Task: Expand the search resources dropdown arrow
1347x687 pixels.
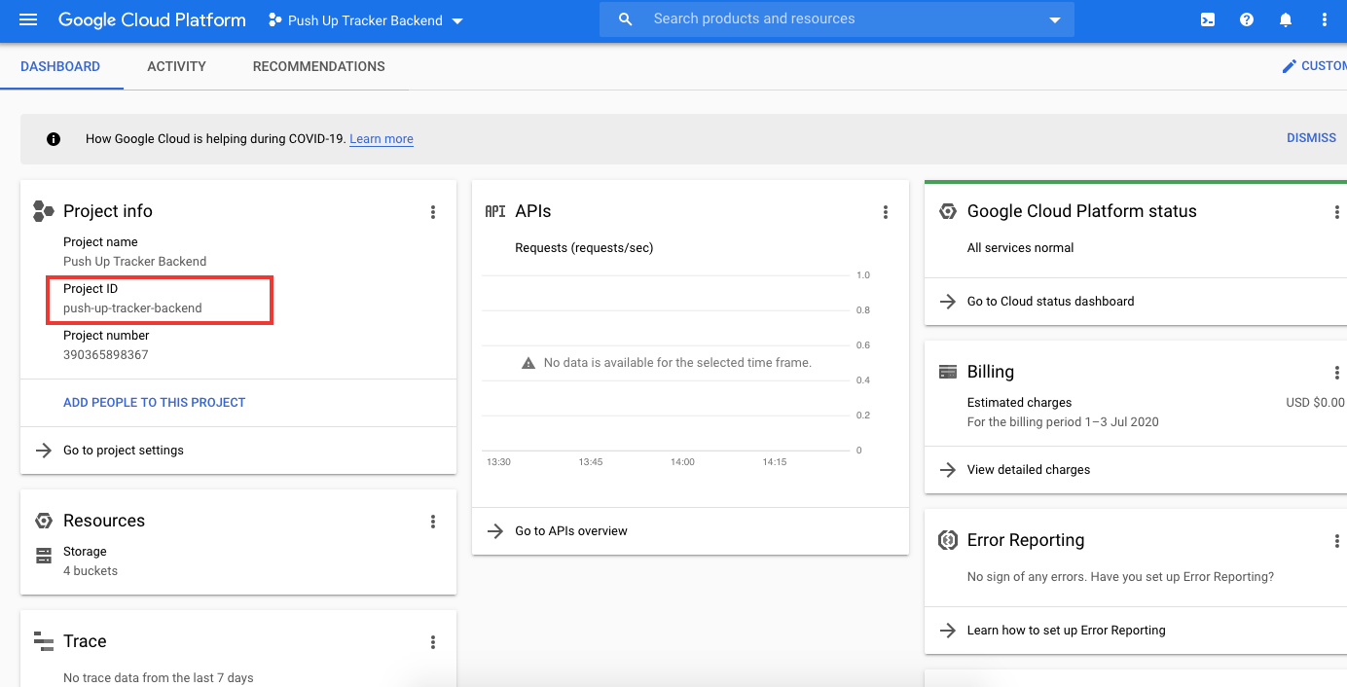Action: pyautogui.click(x=1053, y=19)
